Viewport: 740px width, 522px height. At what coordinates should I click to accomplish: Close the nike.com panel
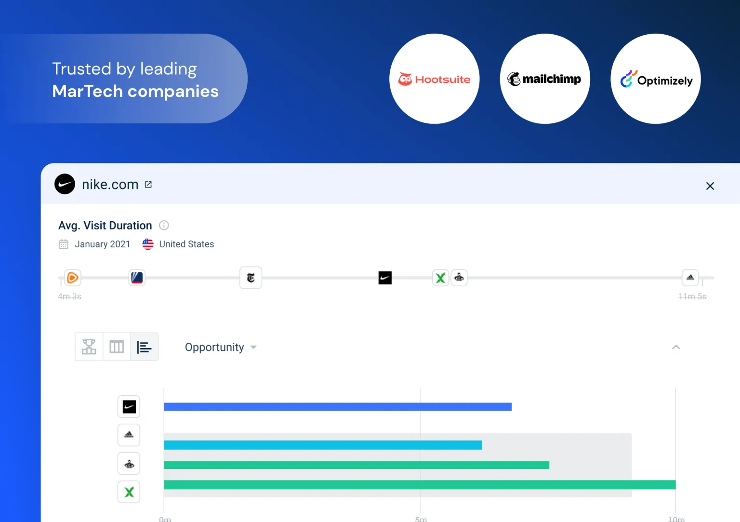click(x=710, y=186)
